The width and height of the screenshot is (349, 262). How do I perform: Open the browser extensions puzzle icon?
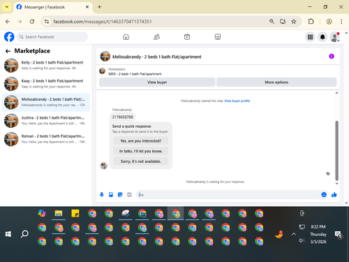[311, 22]
